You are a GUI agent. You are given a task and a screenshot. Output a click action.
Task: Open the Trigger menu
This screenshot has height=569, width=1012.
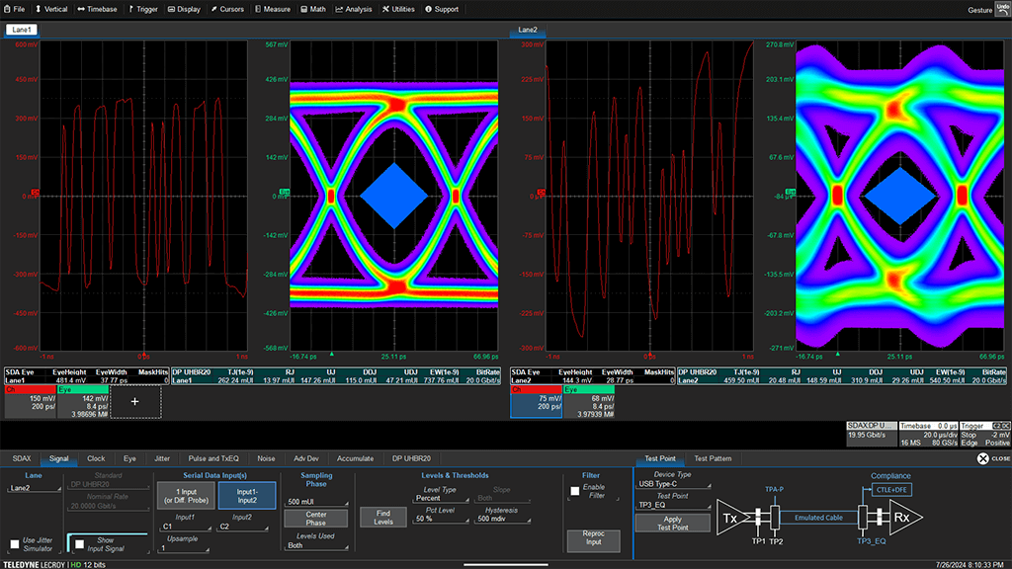point(144,9)
